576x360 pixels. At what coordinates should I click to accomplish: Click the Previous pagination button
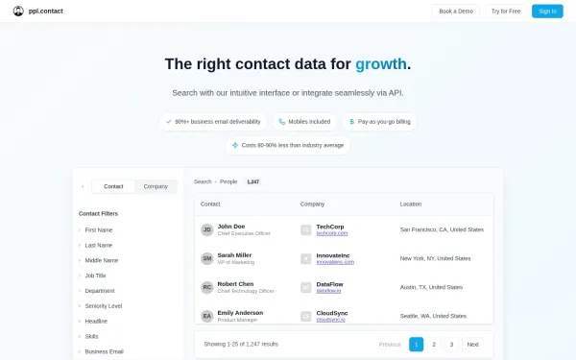click(390, 345)
